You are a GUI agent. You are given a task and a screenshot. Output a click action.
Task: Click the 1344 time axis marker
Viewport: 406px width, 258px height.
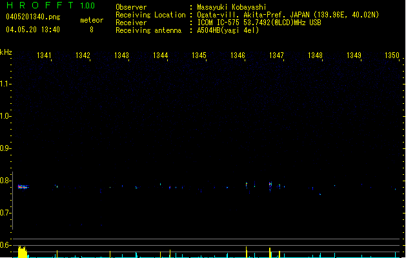click(160, 55)
